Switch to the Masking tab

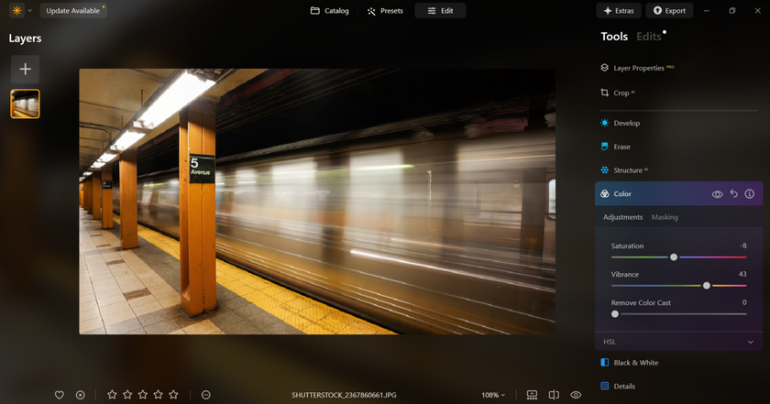[665, 217]
